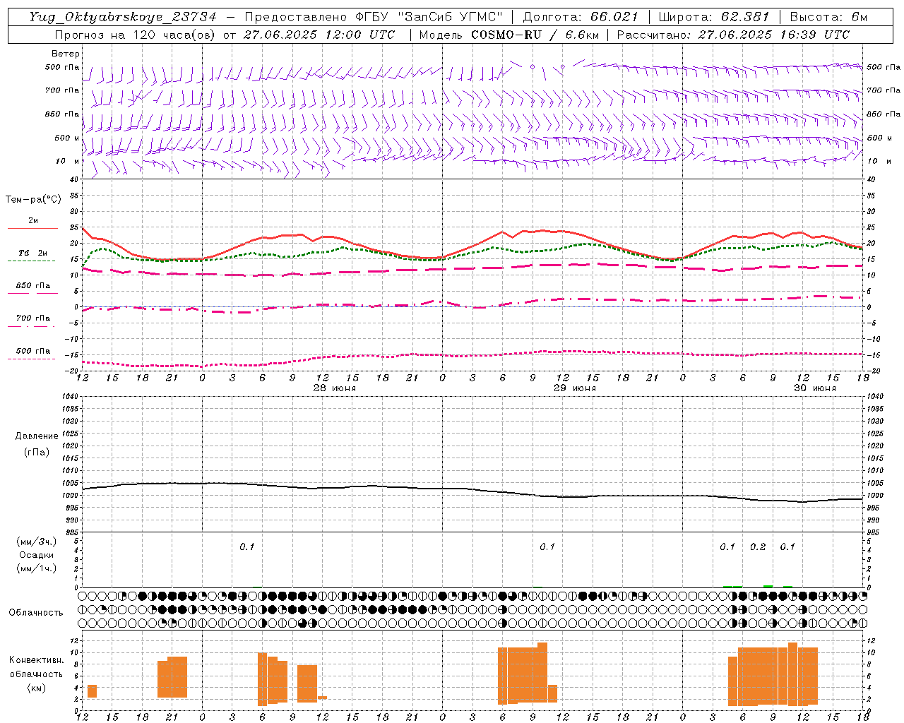Click the Ветер panel label

pos(66,54)
